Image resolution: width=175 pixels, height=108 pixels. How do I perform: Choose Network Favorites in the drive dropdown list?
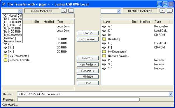[x=12, y=41]
